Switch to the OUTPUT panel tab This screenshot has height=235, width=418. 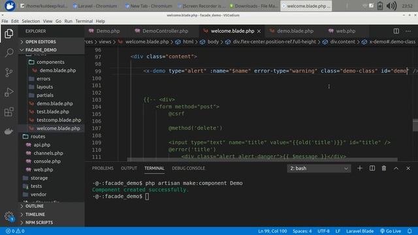click(129, 168)
